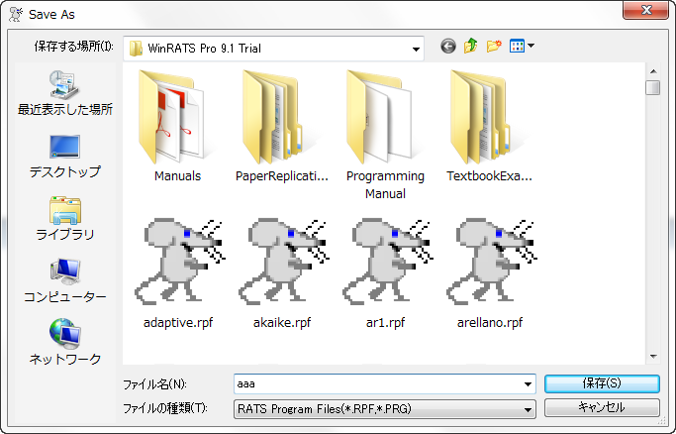The height and width of the screenshot is (434, 676).
Task: Go to Network (ネットワーク) location
Action: click(x=65, y=342)
